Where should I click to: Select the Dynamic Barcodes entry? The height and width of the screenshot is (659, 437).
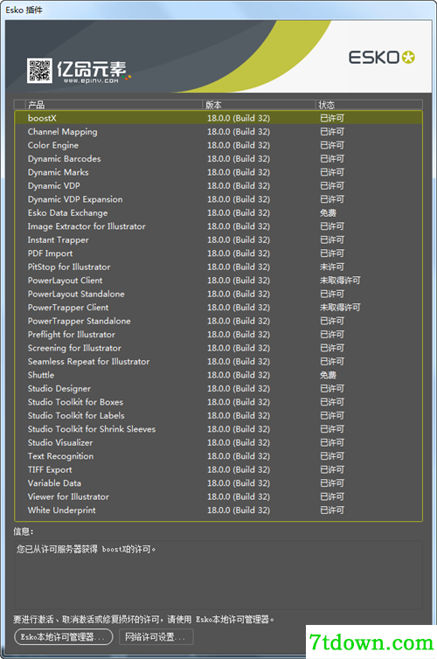[218, 159]
